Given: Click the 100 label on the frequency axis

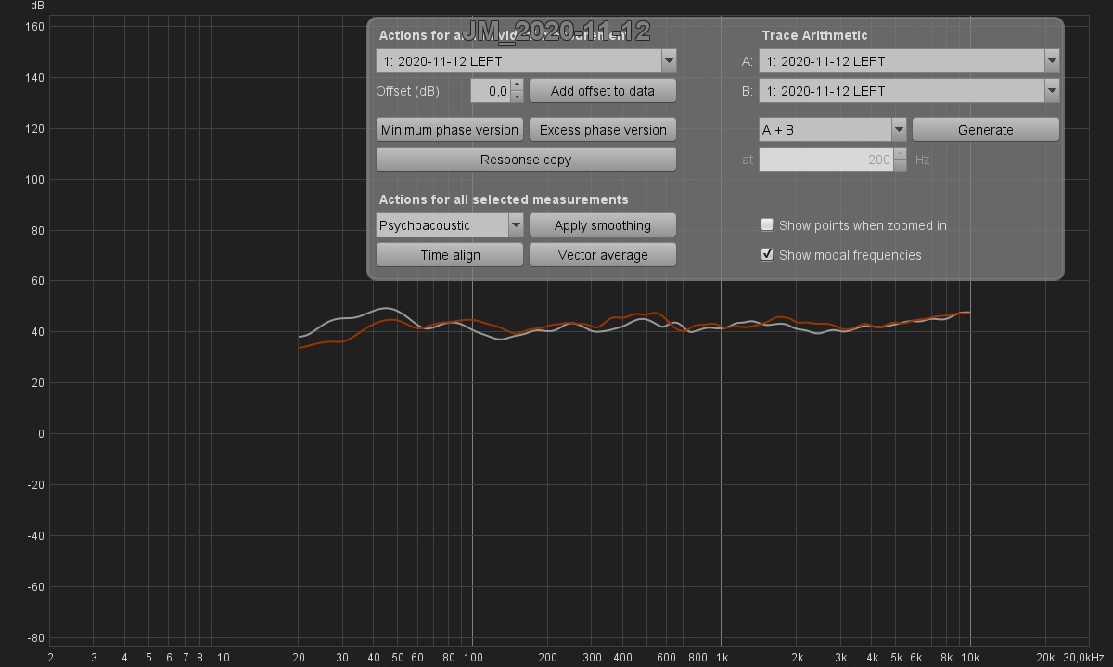Looking at the screenshot, I should [473, 658].
